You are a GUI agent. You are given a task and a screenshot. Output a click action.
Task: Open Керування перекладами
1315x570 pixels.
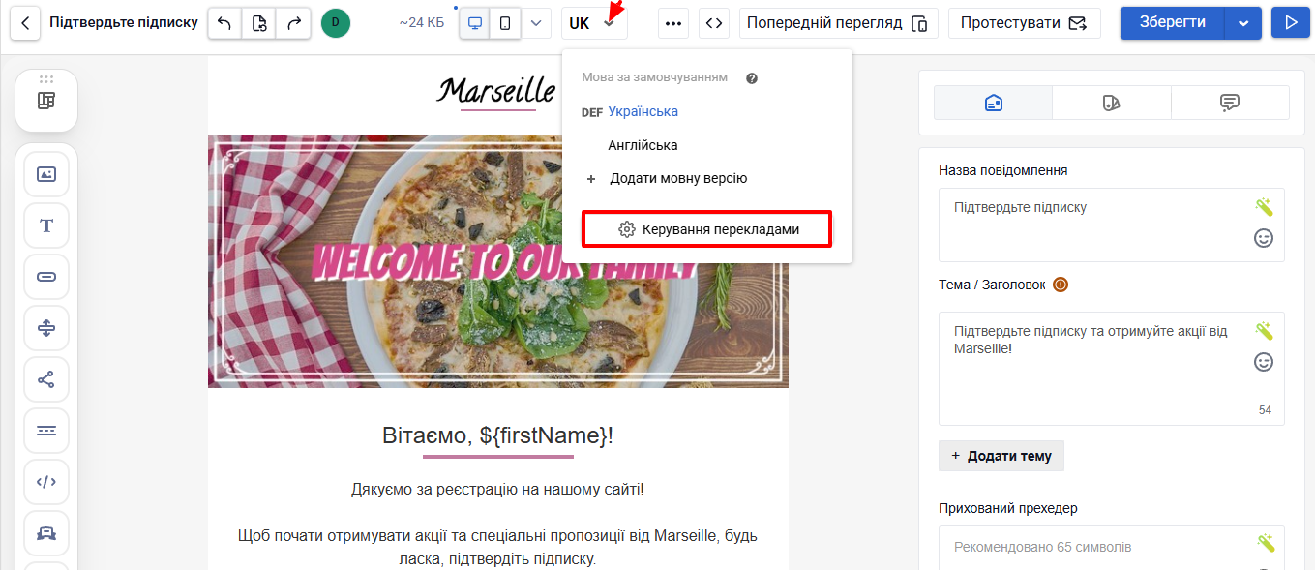coord(706,229)
